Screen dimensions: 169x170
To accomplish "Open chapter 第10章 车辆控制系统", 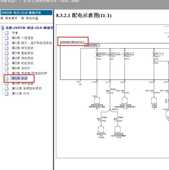I will [x=27, y=88].
